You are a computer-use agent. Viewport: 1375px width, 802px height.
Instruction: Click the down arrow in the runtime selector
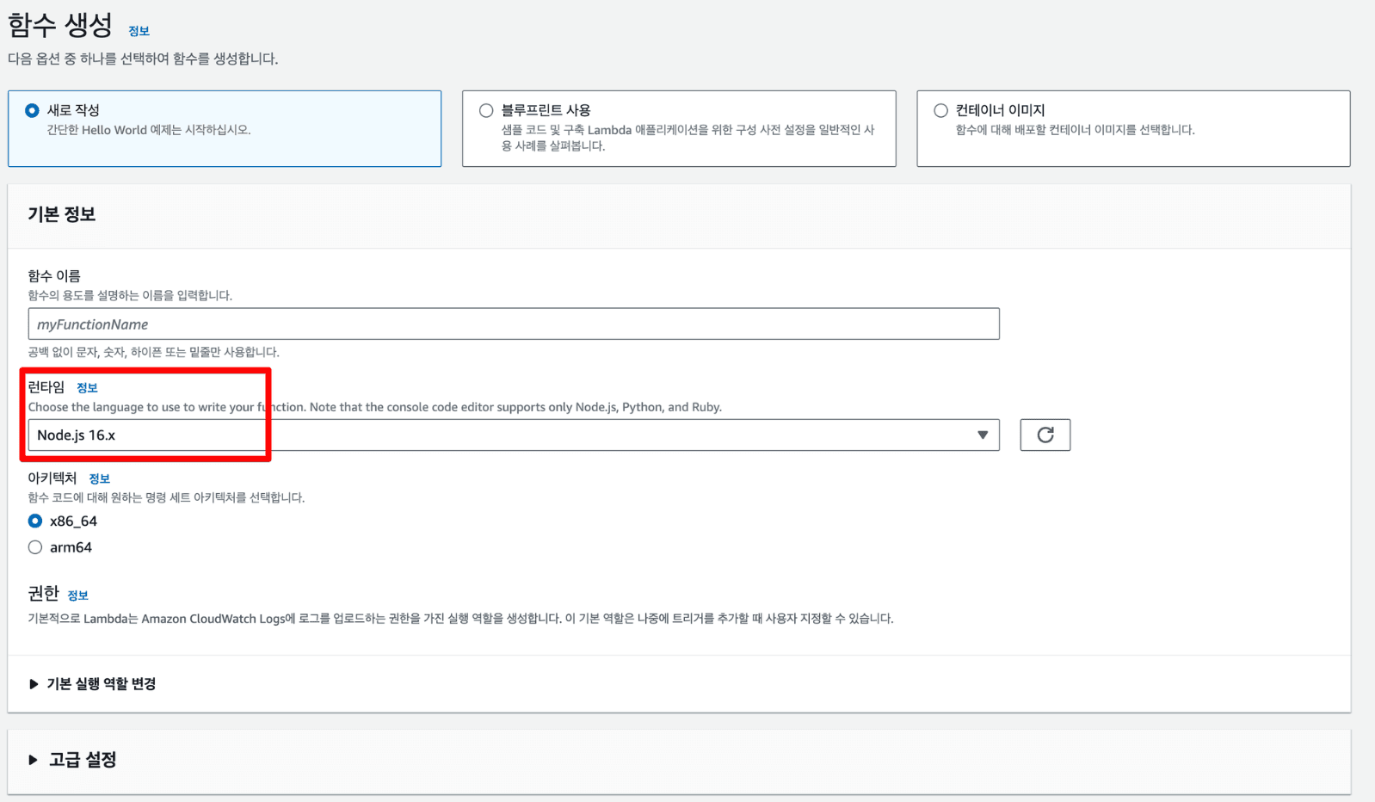coord(982,435)
